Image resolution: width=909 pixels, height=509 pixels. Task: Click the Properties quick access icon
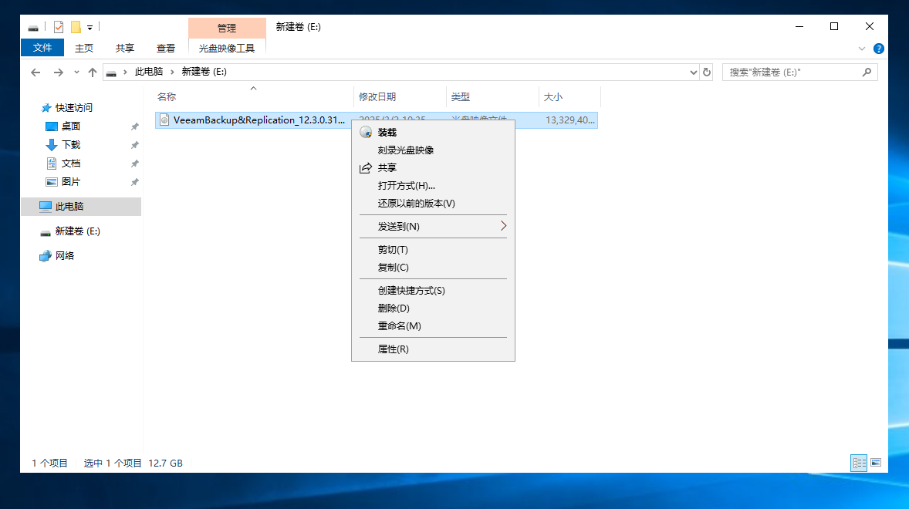[59, 27]
